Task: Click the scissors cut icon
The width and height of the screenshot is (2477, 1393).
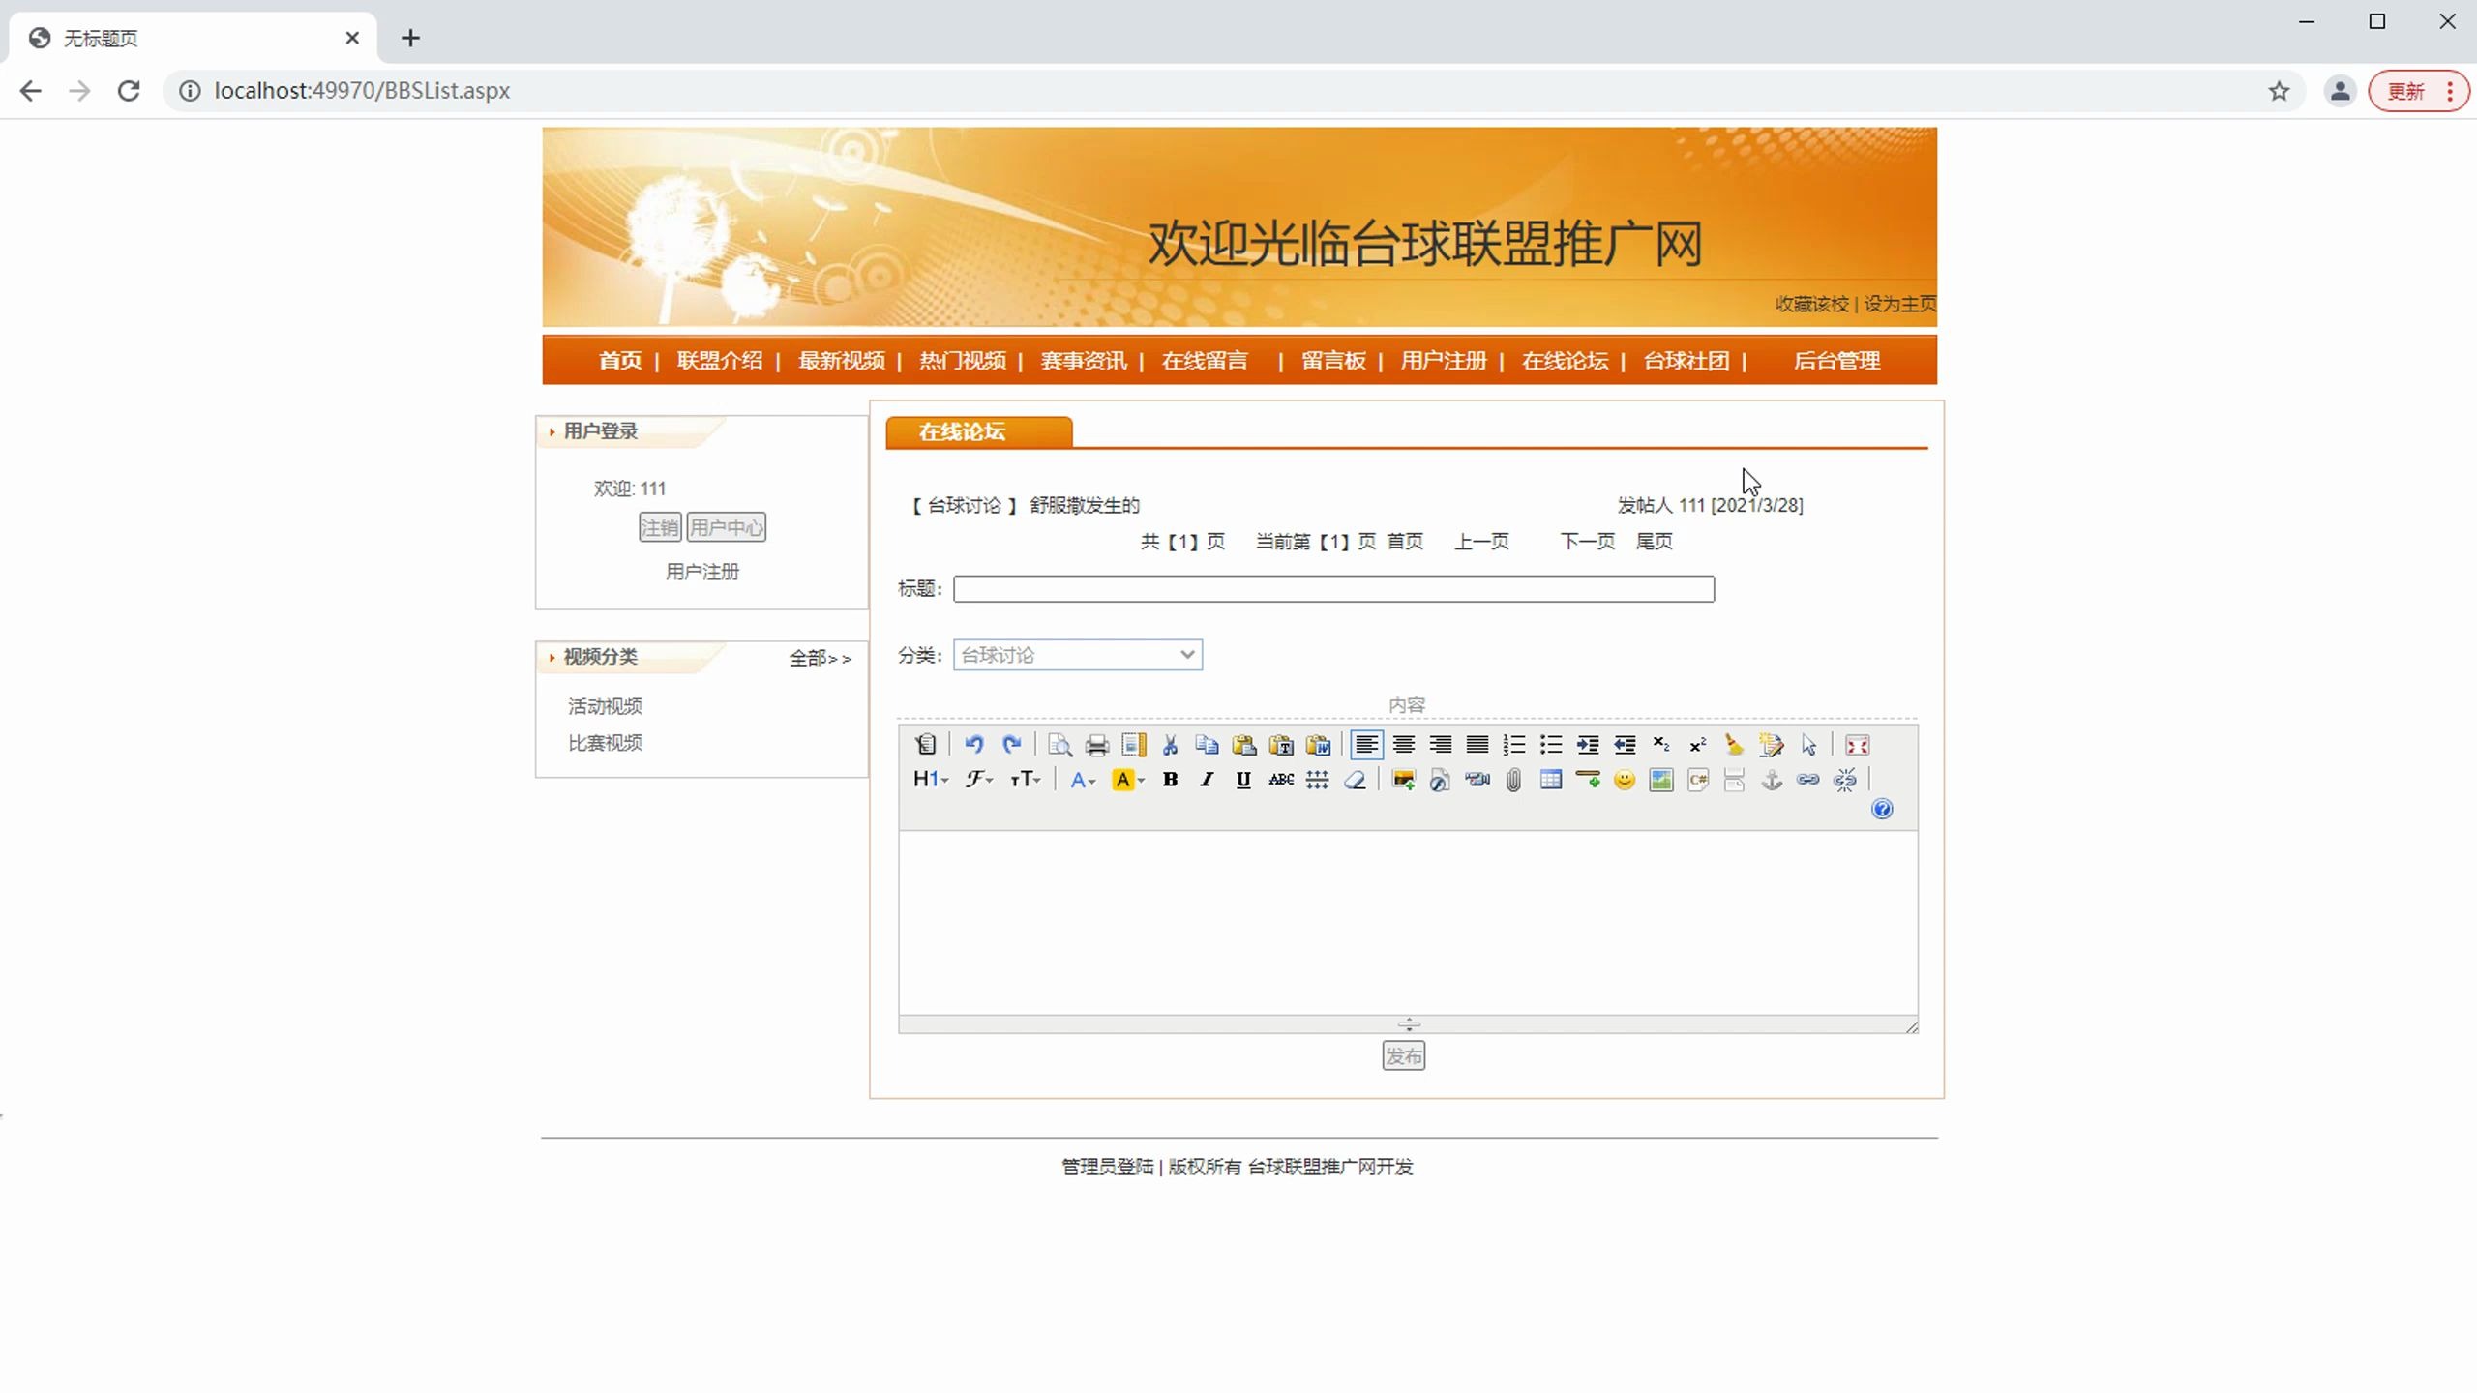Action: 1170,744
